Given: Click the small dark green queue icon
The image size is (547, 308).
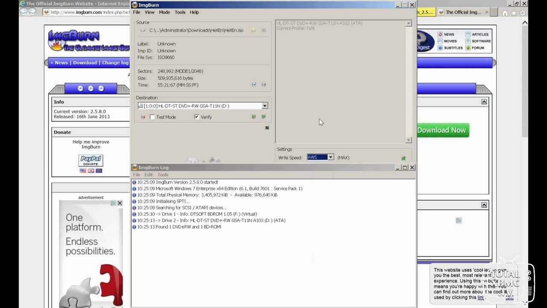Looking at the screenshot, I should pos(267,127).
